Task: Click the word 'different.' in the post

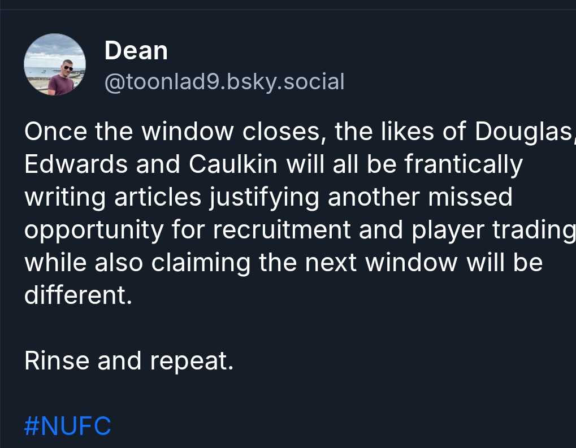Action: coord(78,295)
